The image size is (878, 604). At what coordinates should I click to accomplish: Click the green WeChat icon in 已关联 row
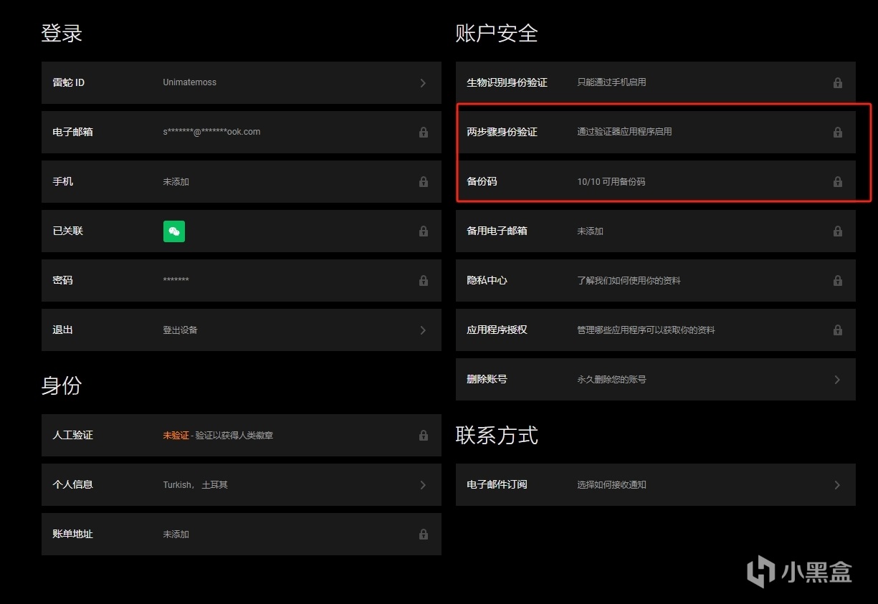click(x=174, y=231)
